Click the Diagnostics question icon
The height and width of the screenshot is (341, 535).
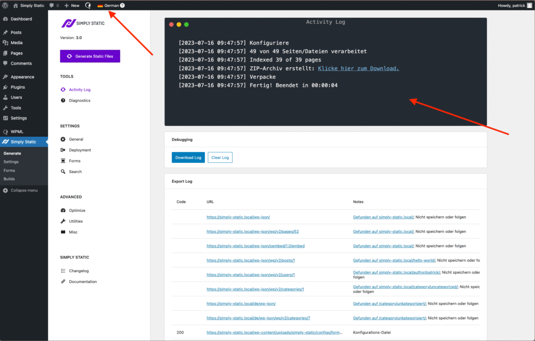63,101
